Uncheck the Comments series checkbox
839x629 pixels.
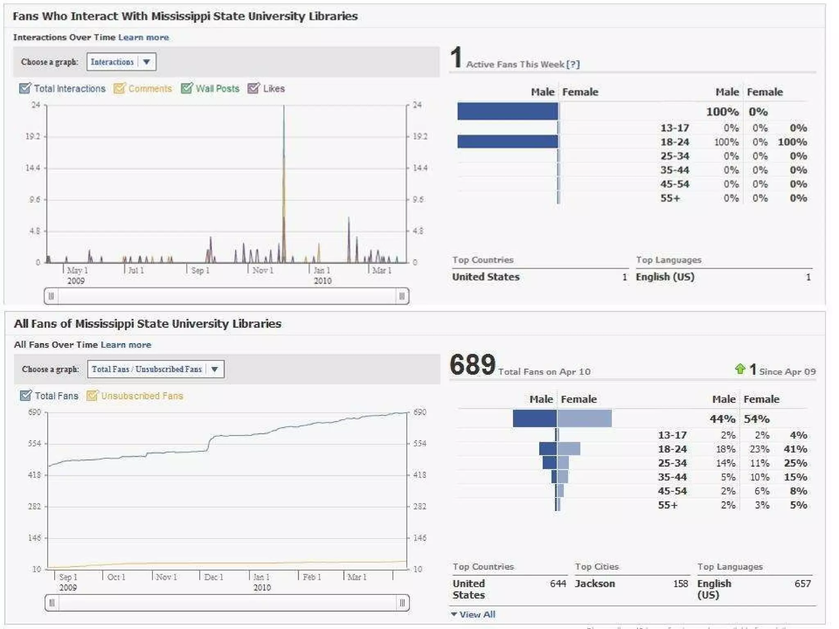point(119,88)
